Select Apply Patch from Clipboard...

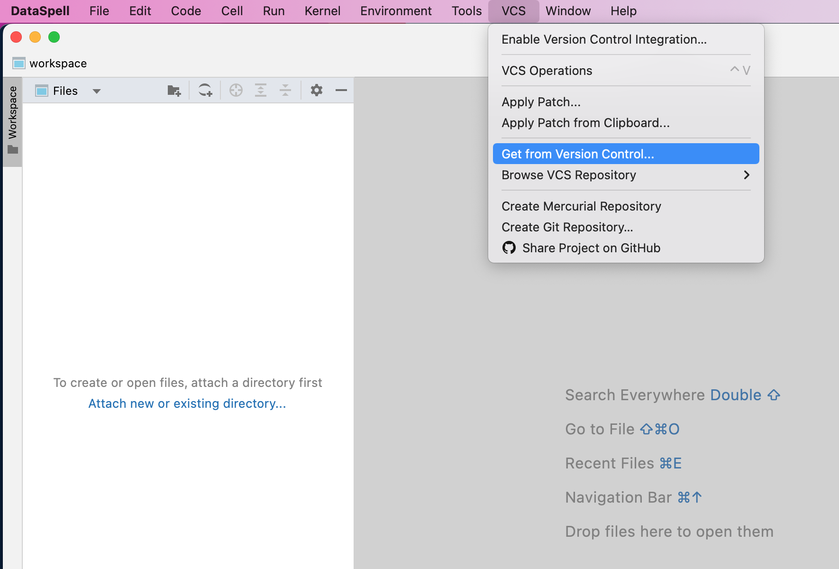pyautogui.click(x=626, y=122)
